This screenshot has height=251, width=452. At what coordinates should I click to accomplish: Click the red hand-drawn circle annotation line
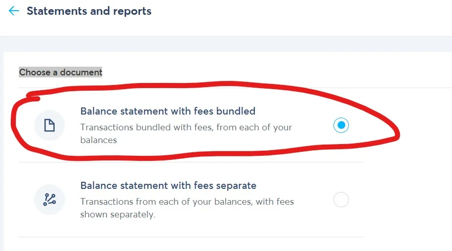[x=397, y=135]
